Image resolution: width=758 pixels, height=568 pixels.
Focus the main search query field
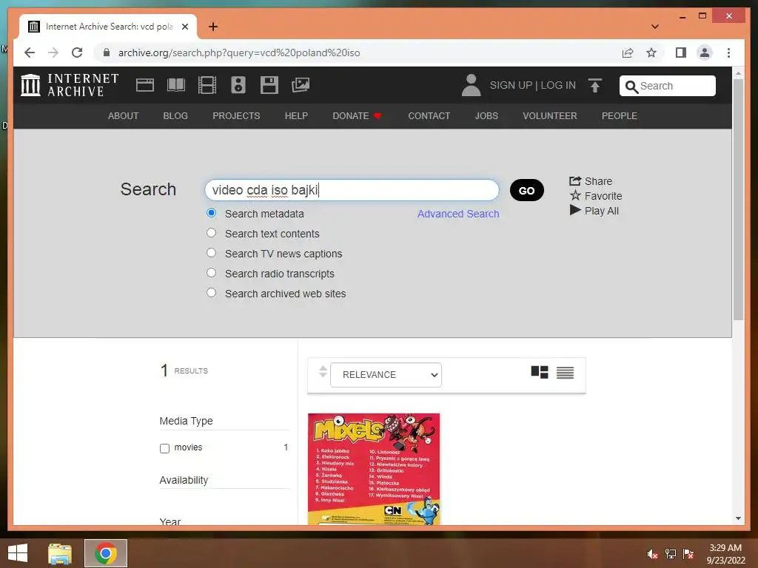pos(352,190)
